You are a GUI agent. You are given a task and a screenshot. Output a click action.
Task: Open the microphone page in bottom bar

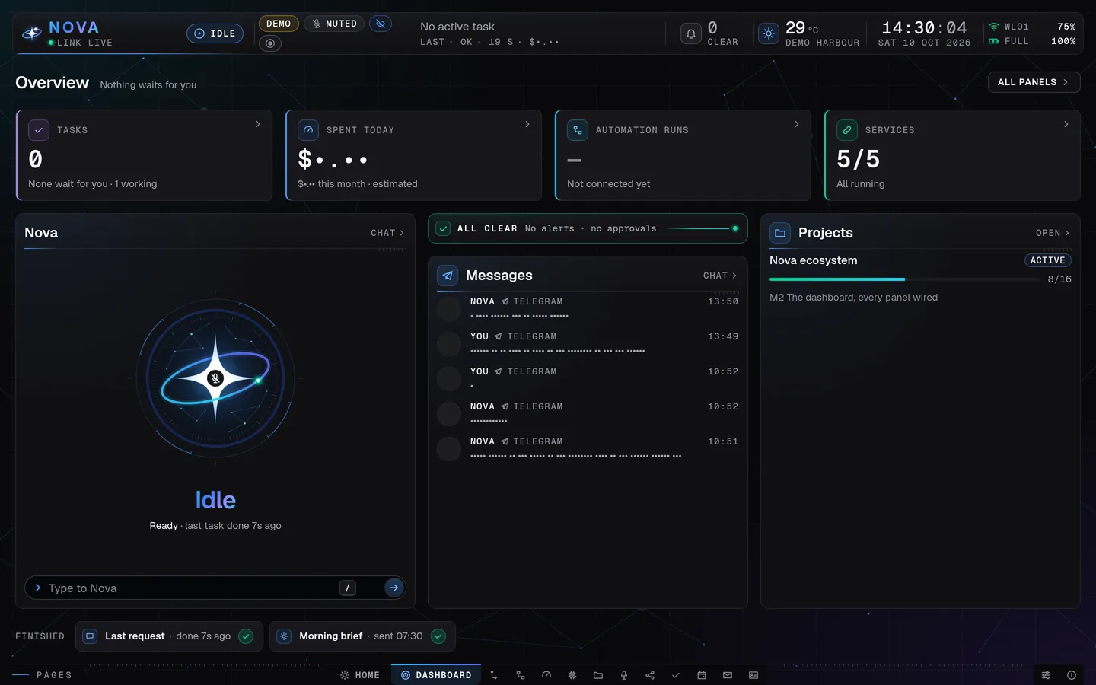click(624, 675)
